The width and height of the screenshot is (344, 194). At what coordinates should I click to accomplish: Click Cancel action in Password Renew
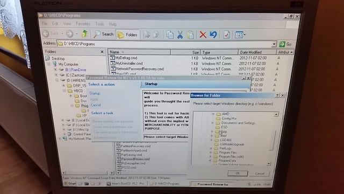point(96,105)
